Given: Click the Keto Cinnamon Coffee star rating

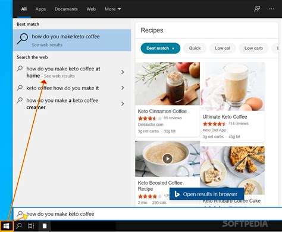Looking at the screenshot, I should pos(150,119).
